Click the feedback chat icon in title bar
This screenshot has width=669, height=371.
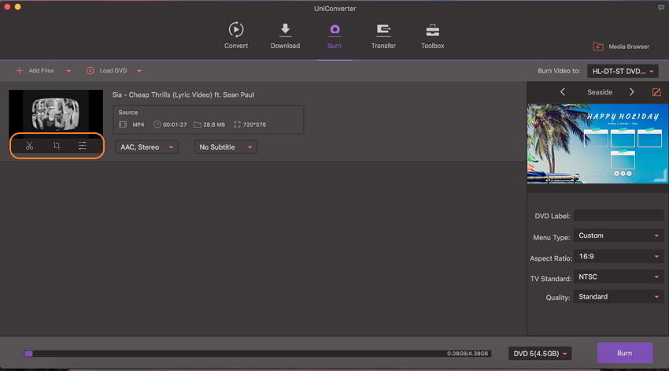661,7
